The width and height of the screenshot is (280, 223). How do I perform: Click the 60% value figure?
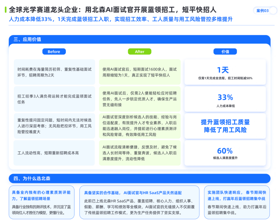coord(225,151)
